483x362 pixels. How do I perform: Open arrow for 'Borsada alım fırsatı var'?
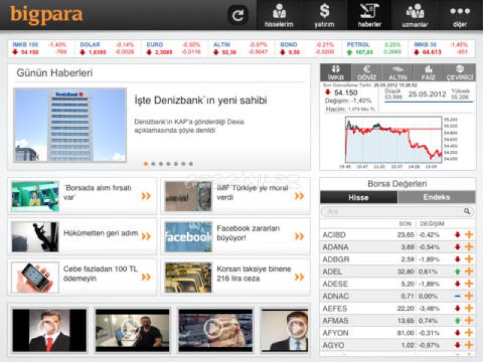coord(146,196)
